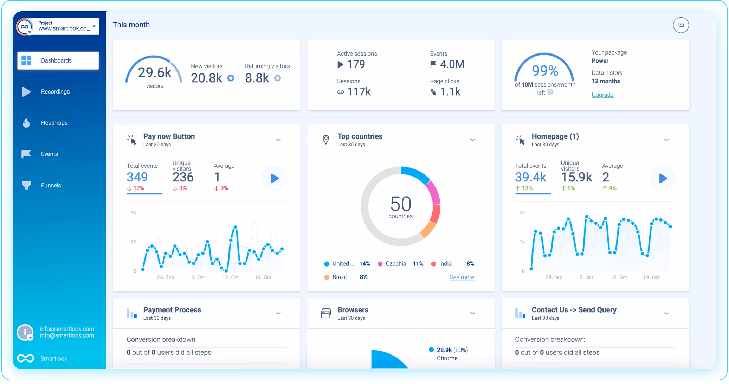Select Unique visitors metric in Pay now card
The image size is (729, 384).
coord(183,176)
